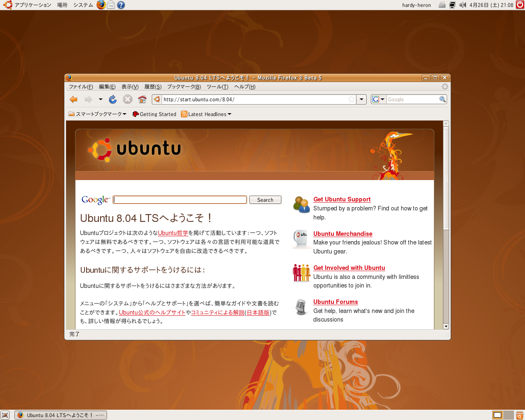Screen dimensions: 525x420
Task: Open the 表示(V) menu
Action: (x=130, y=87)
